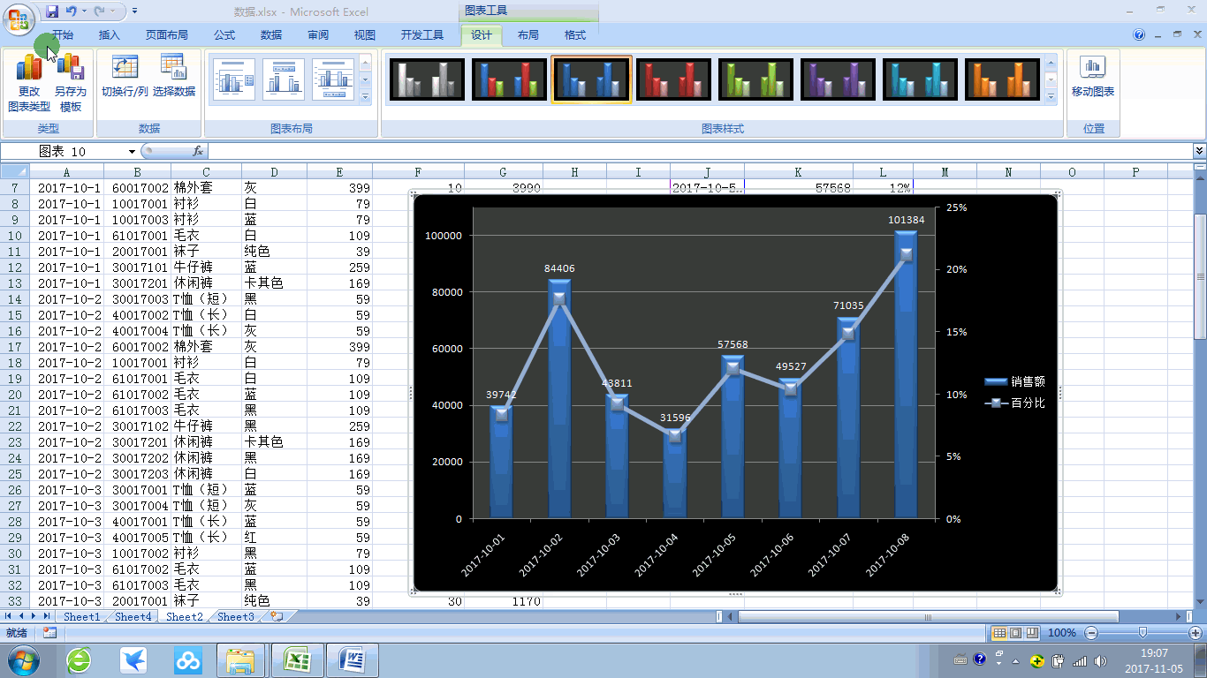Switch to Sheet4 tab
Viewport: 1207px width, 678px height.
(x=133, y=617)
